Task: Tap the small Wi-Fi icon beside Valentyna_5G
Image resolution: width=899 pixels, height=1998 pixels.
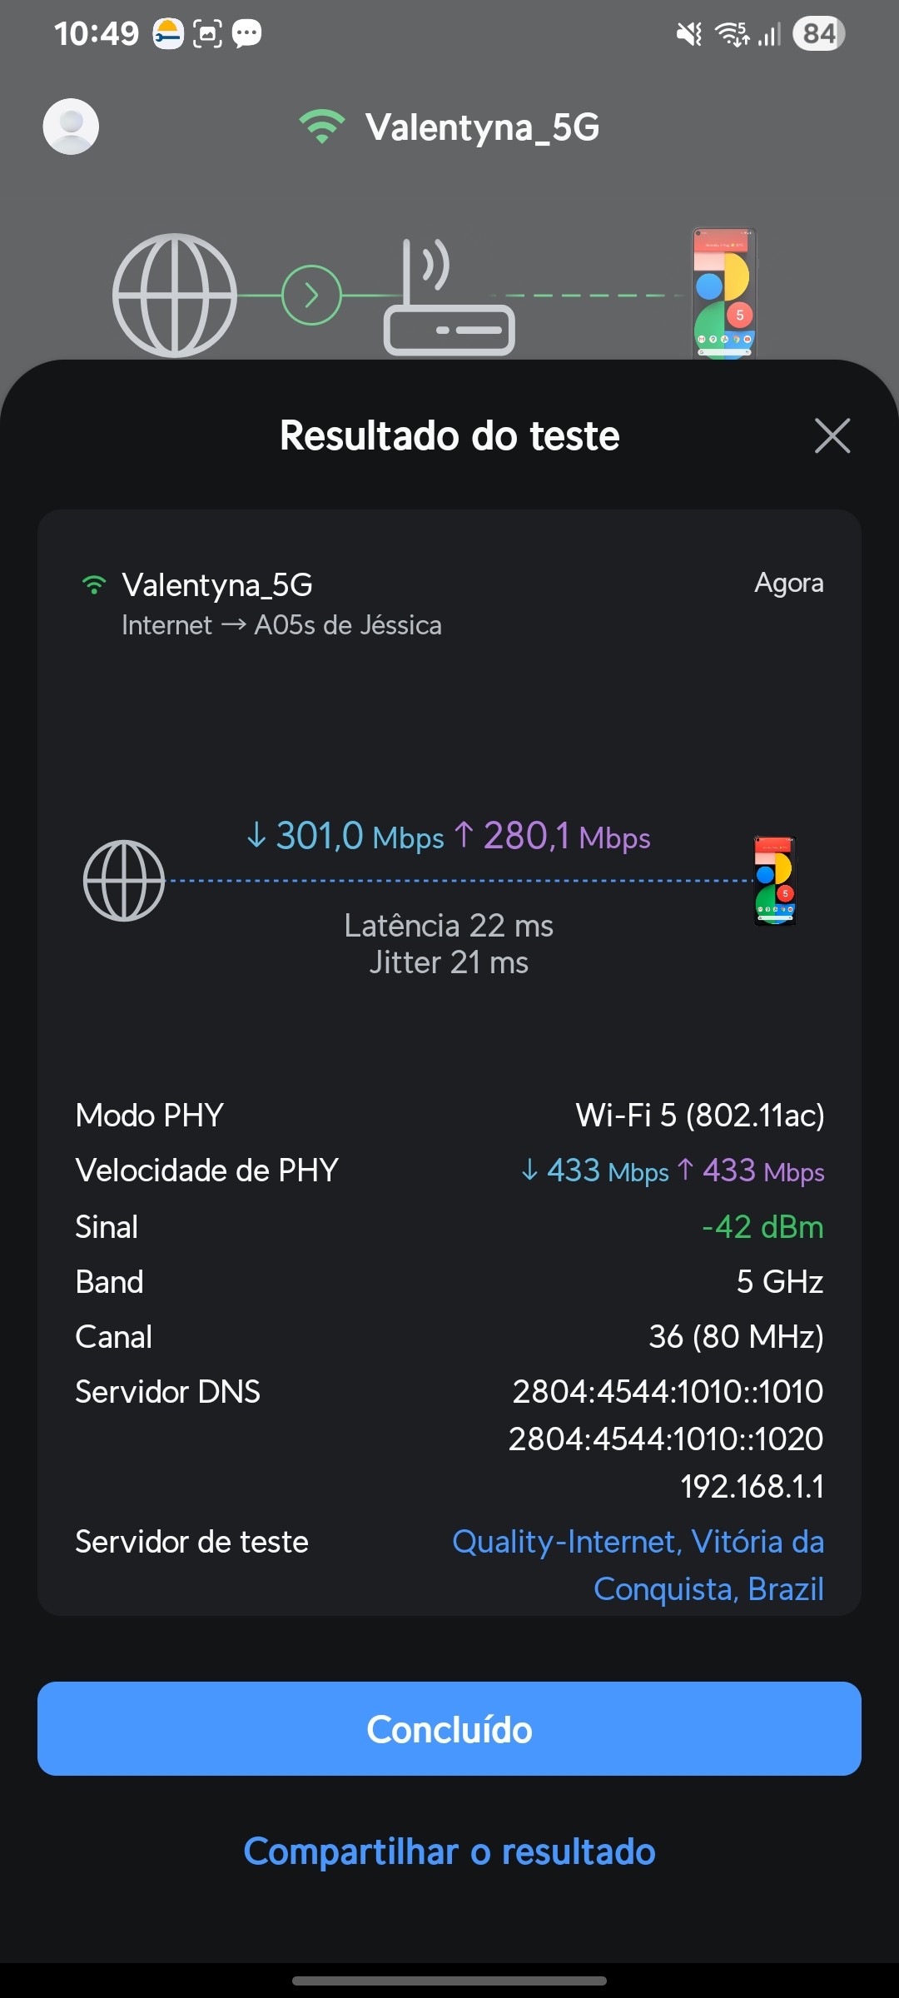Action: coord(94,585)
